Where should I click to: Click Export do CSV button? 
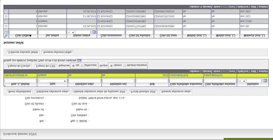[46, 66]
